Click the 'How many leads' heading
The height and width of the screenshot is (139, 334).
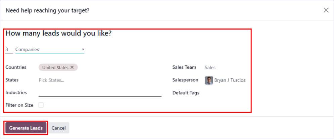point(59,34)
